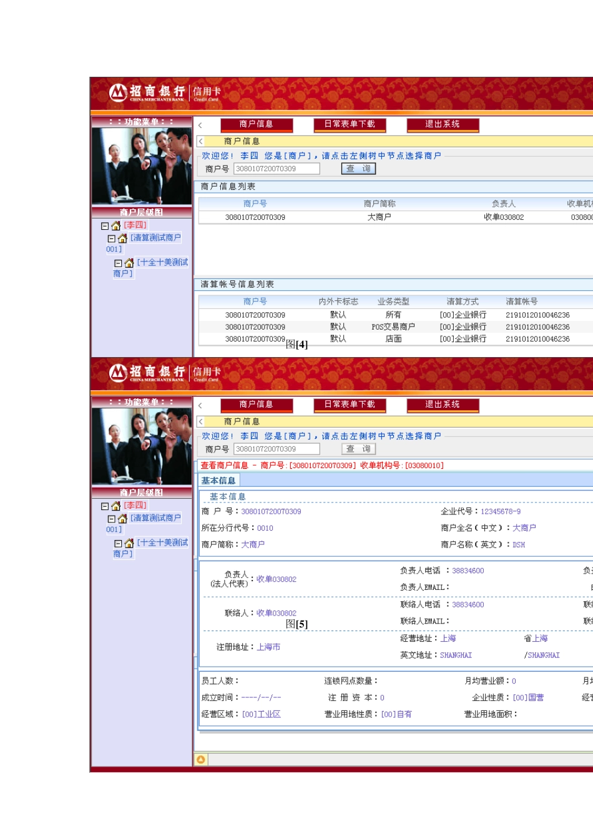Click the 清算方式 column header in the 清算帐号信息列表
Screen dimensions: 593x839
coord(463,302)
